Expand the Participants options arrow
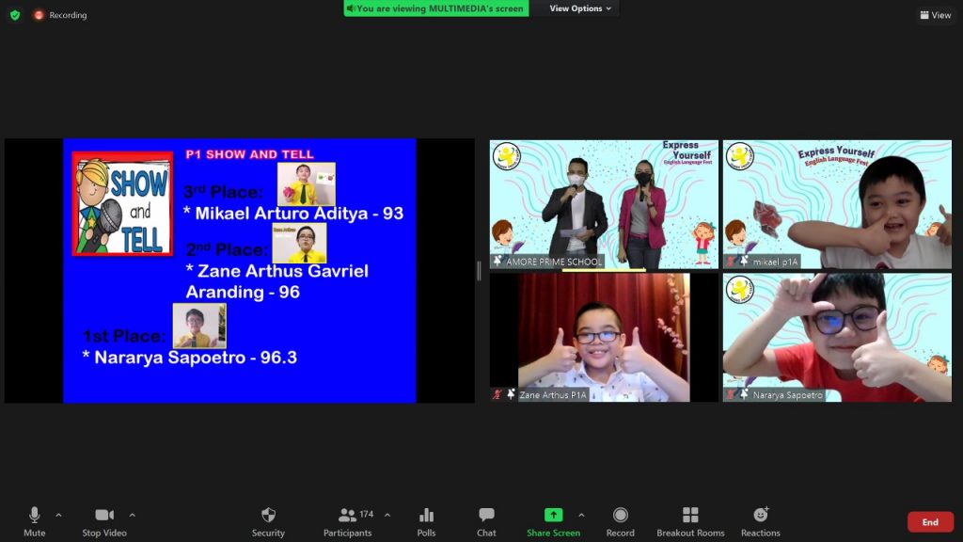Viewport: 963px width, 542px height. 387,515
